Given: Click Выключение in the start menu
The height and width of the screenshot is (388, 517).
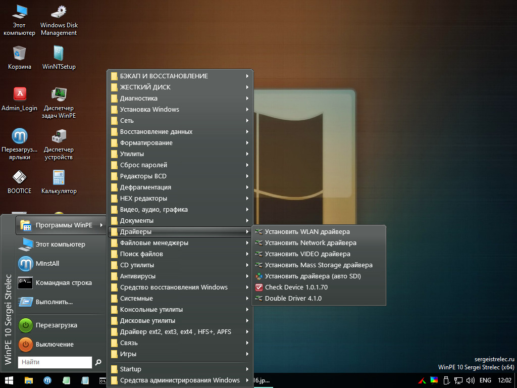Looking at the screenshot, I should point(62,345).
